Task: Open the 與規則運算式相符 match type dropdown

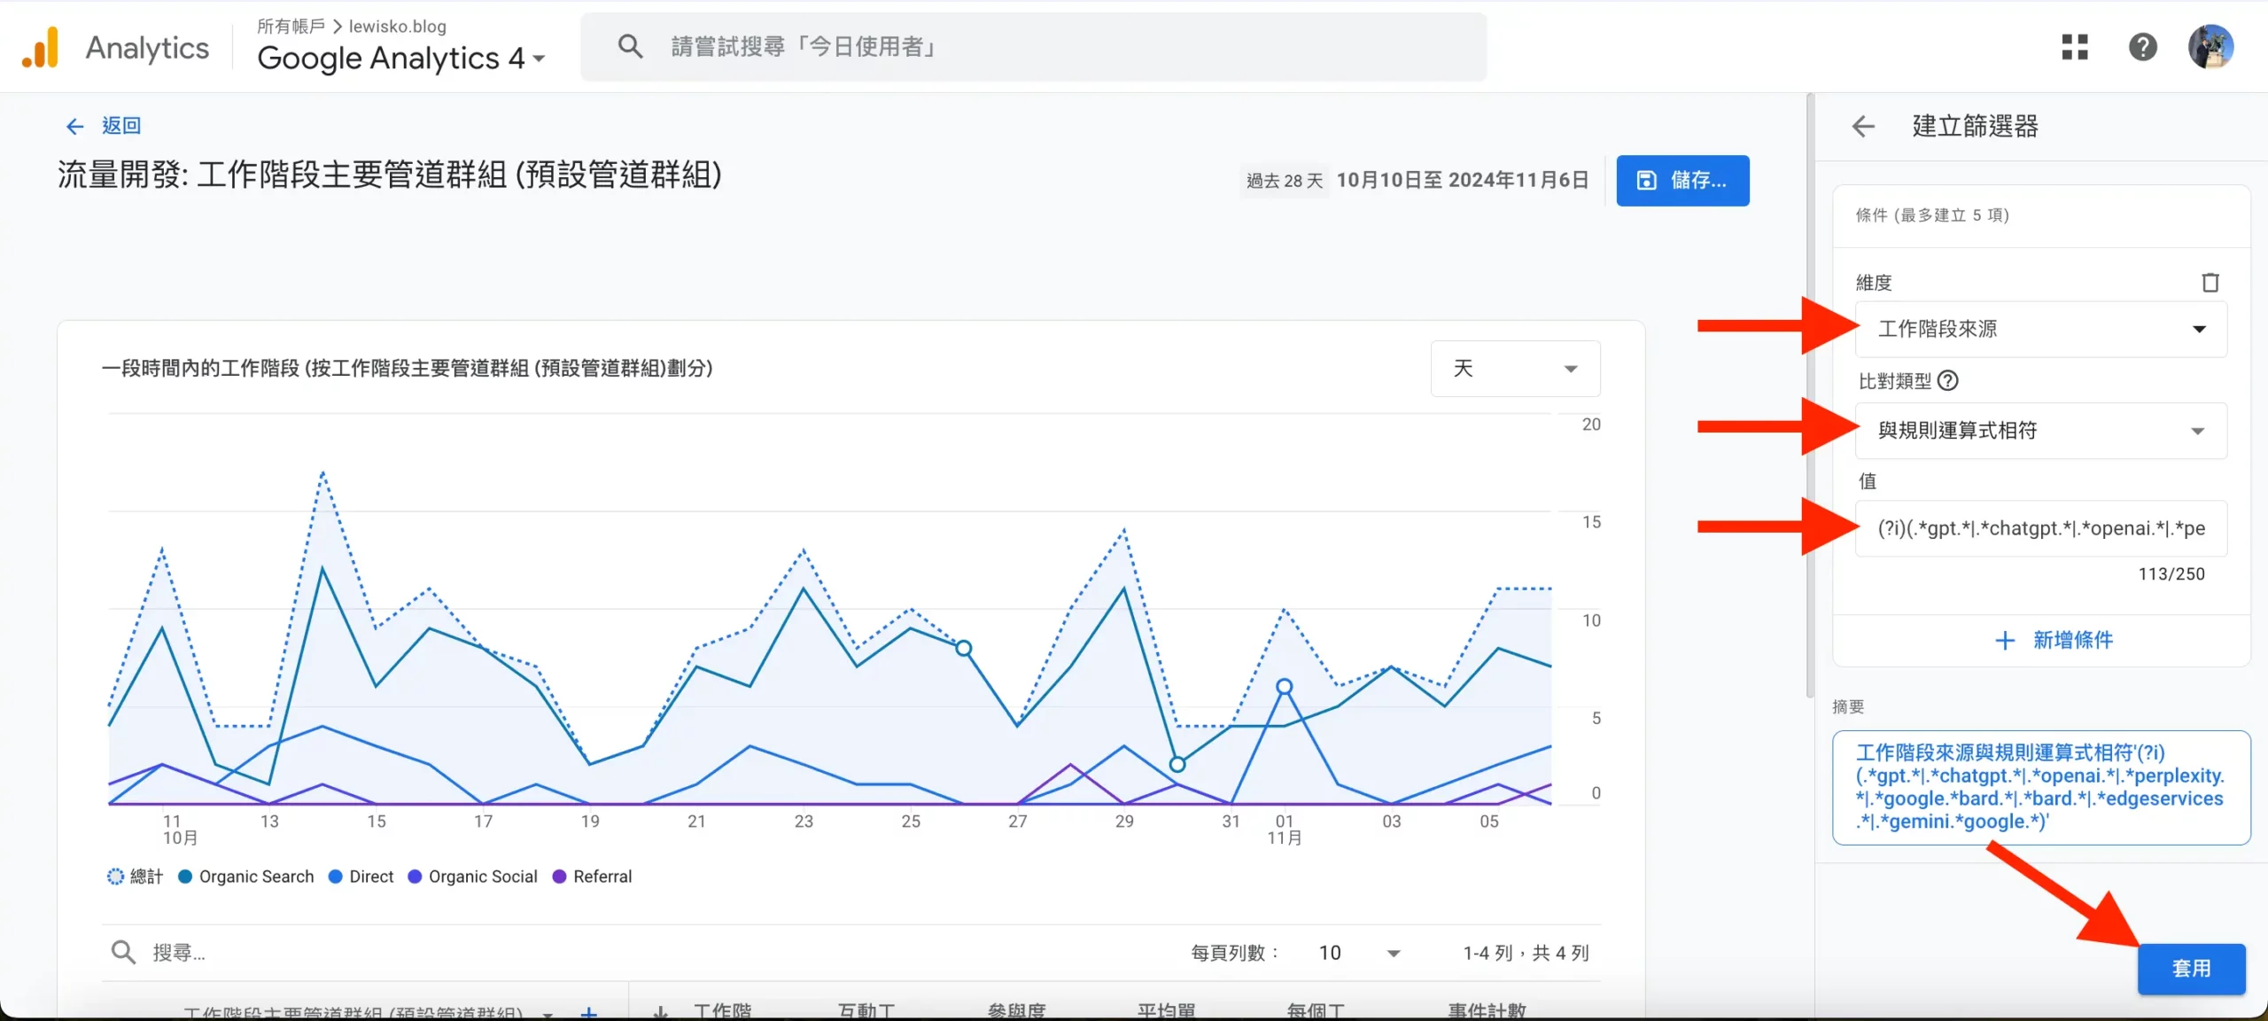Action: [x=2041, y=431]
